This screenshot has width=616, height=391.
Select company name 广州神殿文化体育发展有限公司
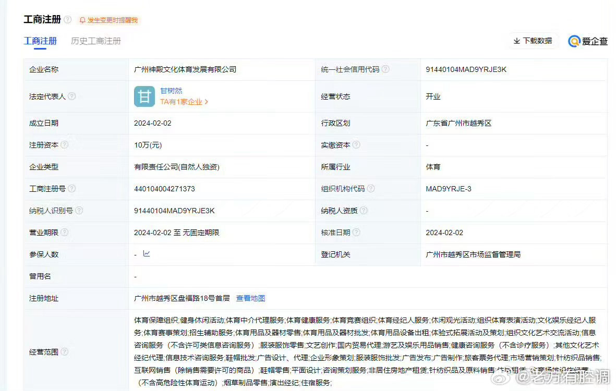click(x=185, y=69)
